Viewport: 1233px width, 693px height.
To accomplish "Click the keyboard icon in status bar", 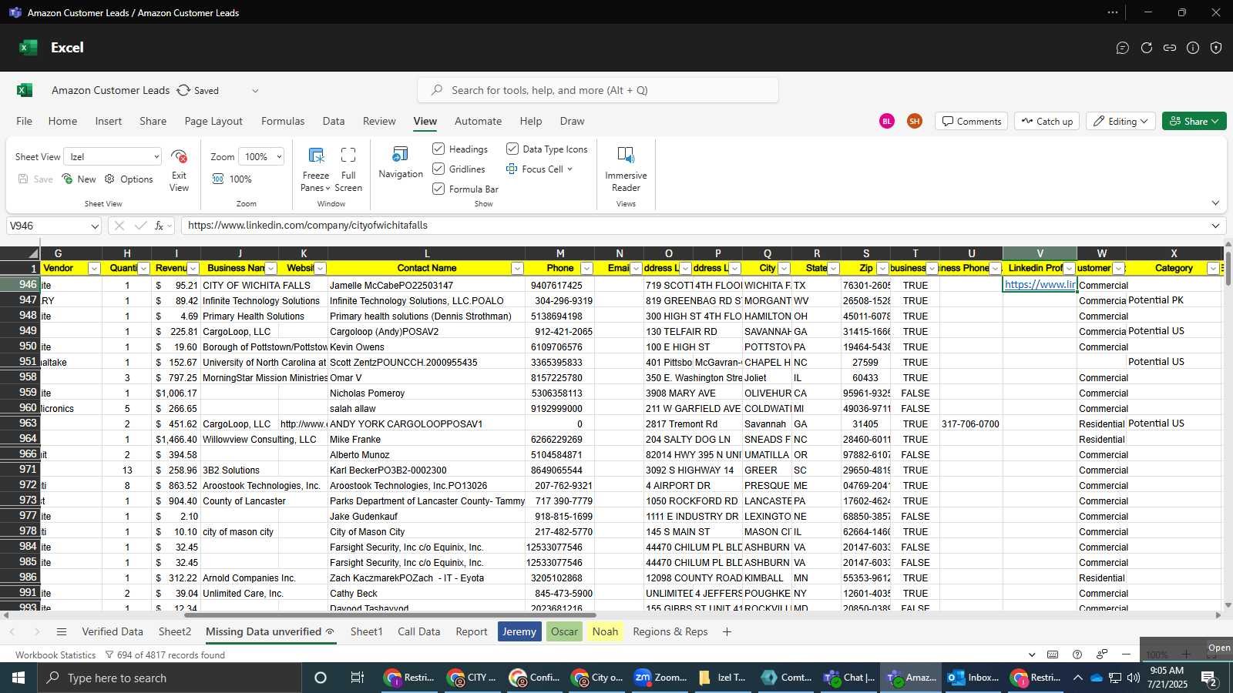I will click(x=1053, y=654).
